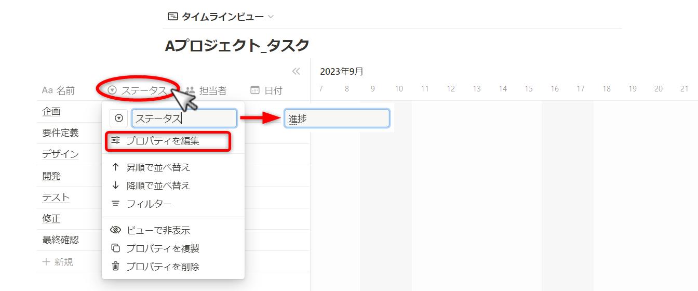Open the 企画 task row
The height and width of the screenshot is (291, 698).
point(51,111)
